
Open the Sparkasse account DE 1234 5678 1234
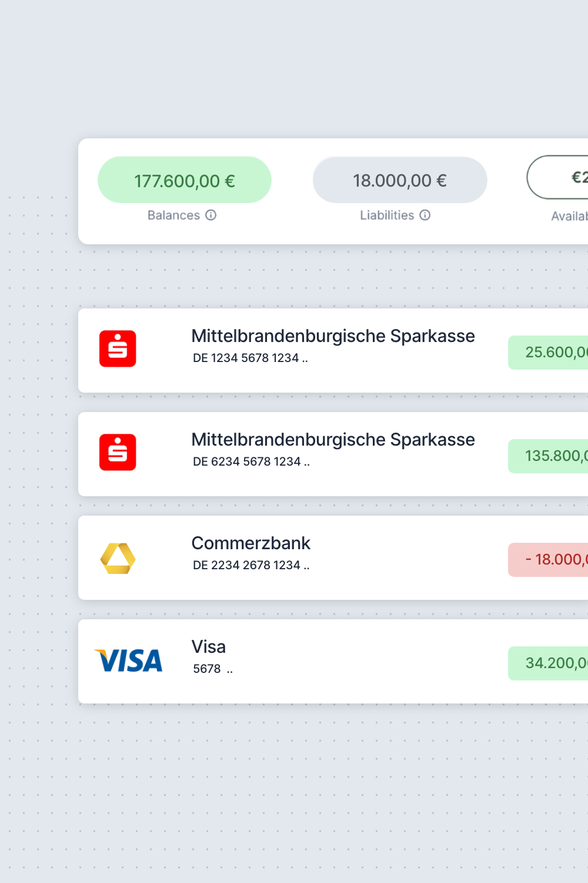click(x=250, y=358)
